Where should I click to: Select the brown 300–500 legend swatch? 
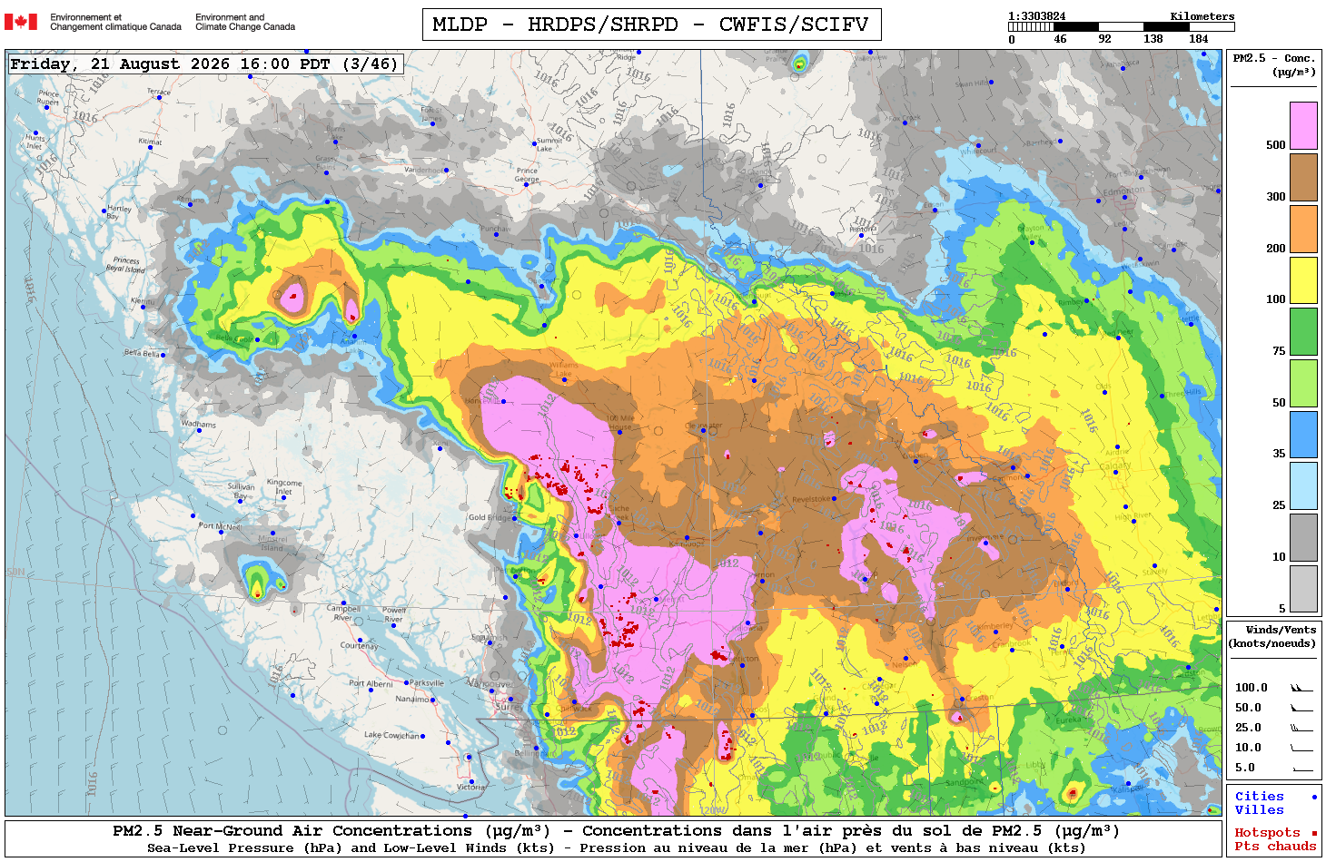(x=1303, y=177)
